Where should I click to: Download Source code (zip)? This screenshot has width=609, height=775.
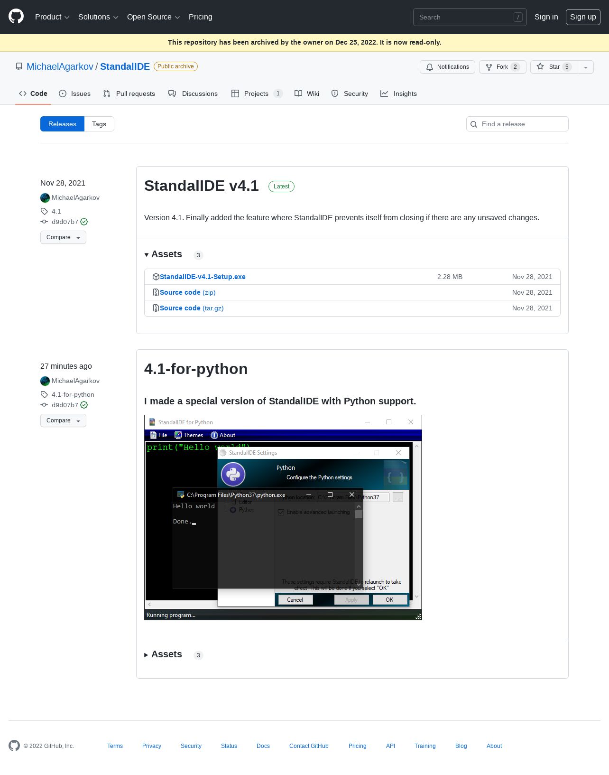point(187,292)
